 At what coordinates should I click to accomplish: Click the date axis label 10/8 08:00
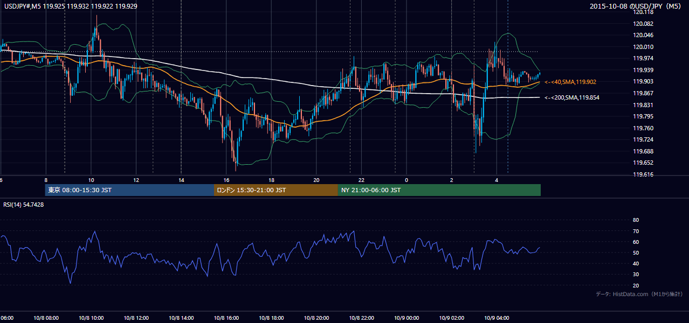46,318
